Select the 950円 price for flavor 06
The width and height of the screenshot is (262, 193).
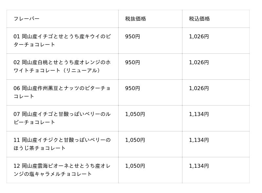[133, 88]
